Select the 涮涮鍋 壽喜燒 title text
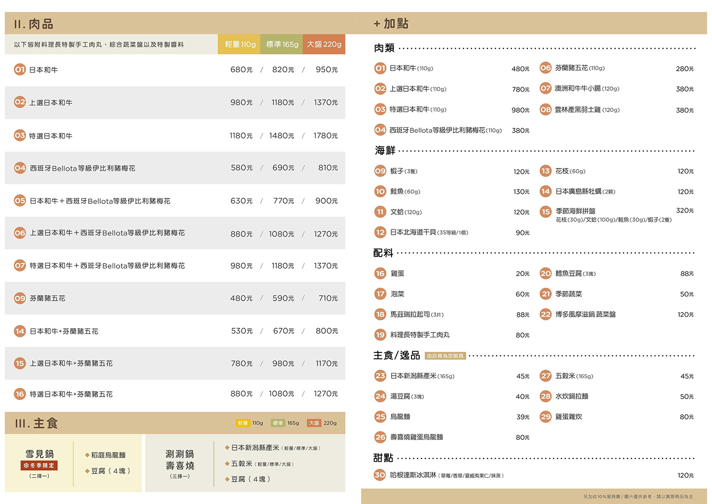This screenshot has width=712, height=504. pyautogui.click(x=179, y=459)
